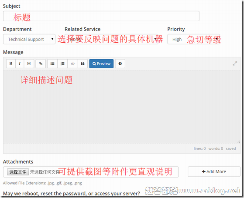The image size is (244, 198).
Task: Click the 选择文件 choose file button
Action: [18, 172]
